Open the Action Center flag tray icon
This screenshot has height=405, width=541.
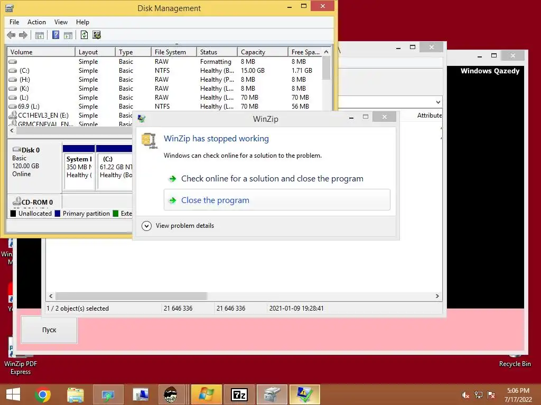click(491, 395)
